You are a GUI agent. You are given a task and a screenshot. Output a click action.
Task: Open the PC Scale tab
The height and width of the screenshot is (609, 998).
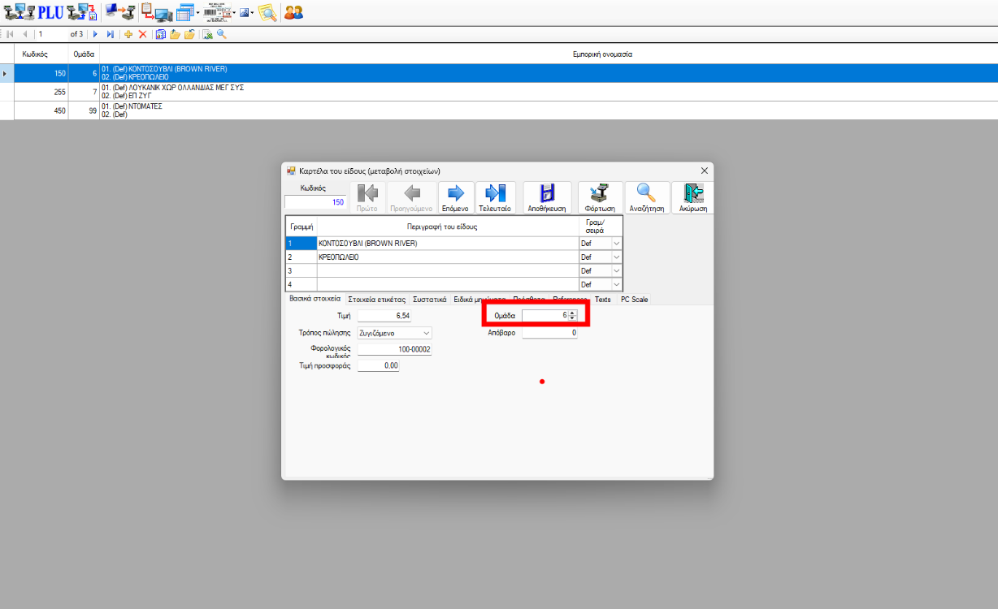click(x=634, y=300)
